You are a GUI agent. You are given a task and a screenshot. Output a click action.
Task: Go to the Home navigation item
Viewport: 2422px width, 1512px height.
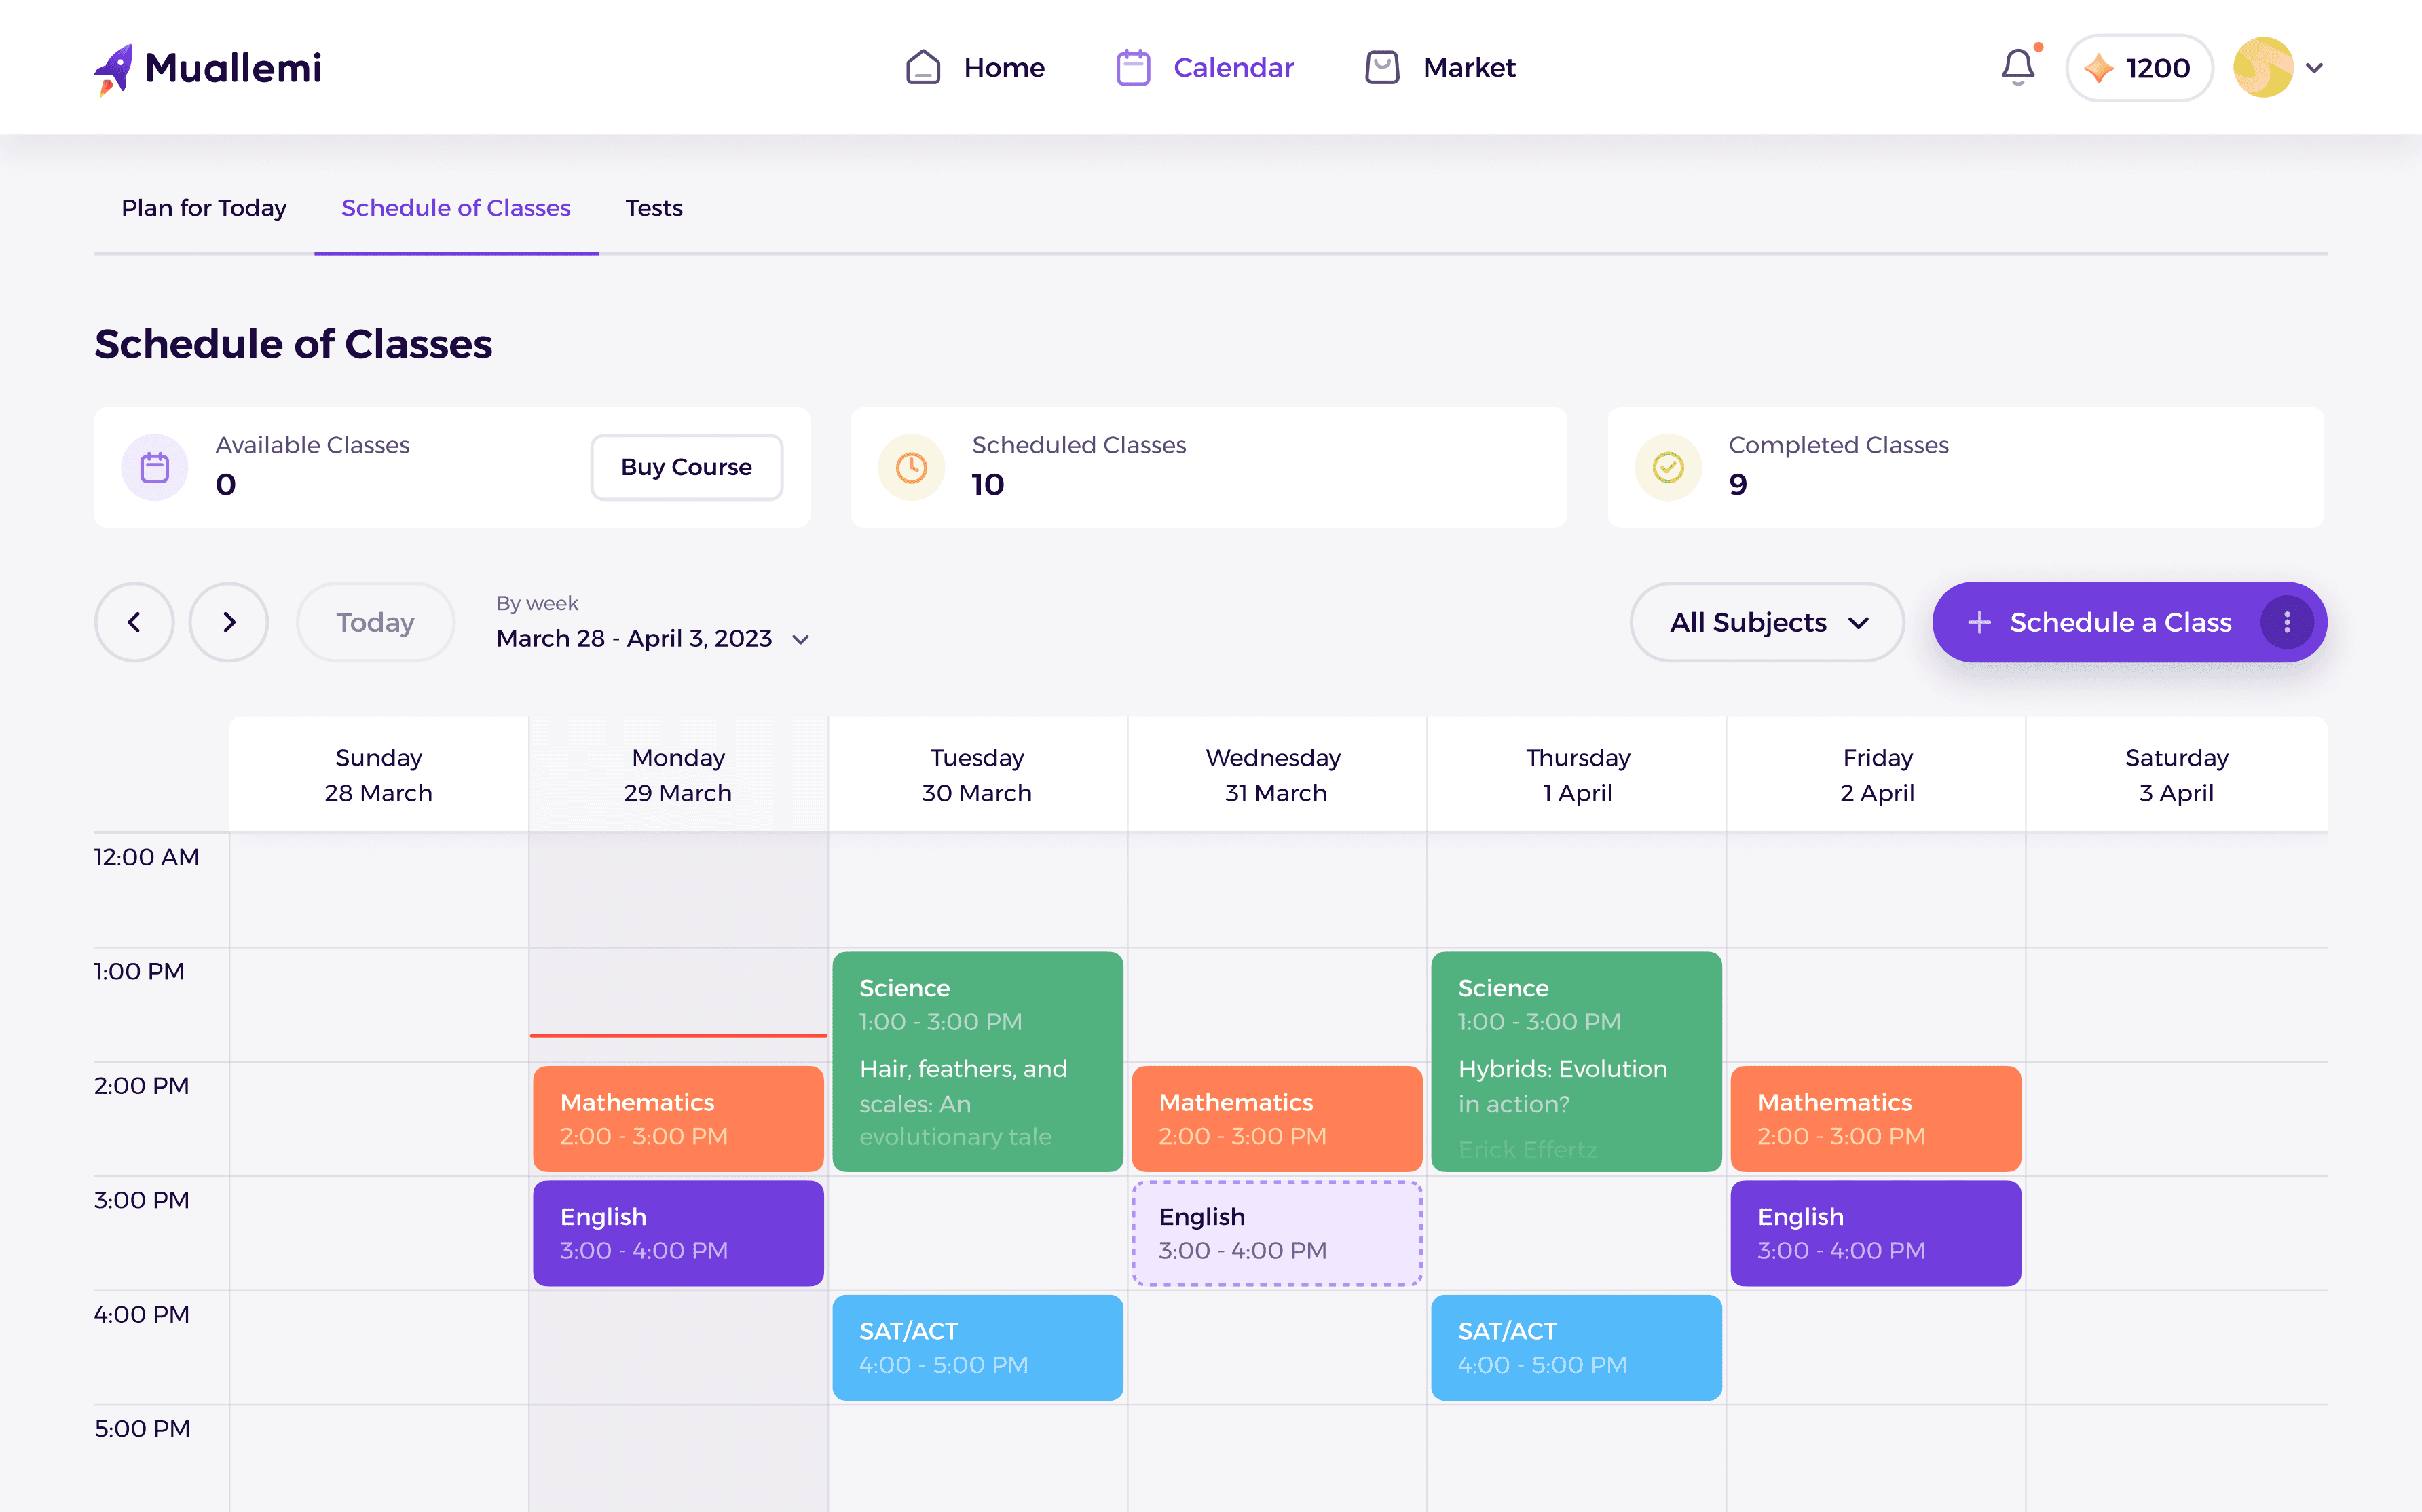point(975,68)
